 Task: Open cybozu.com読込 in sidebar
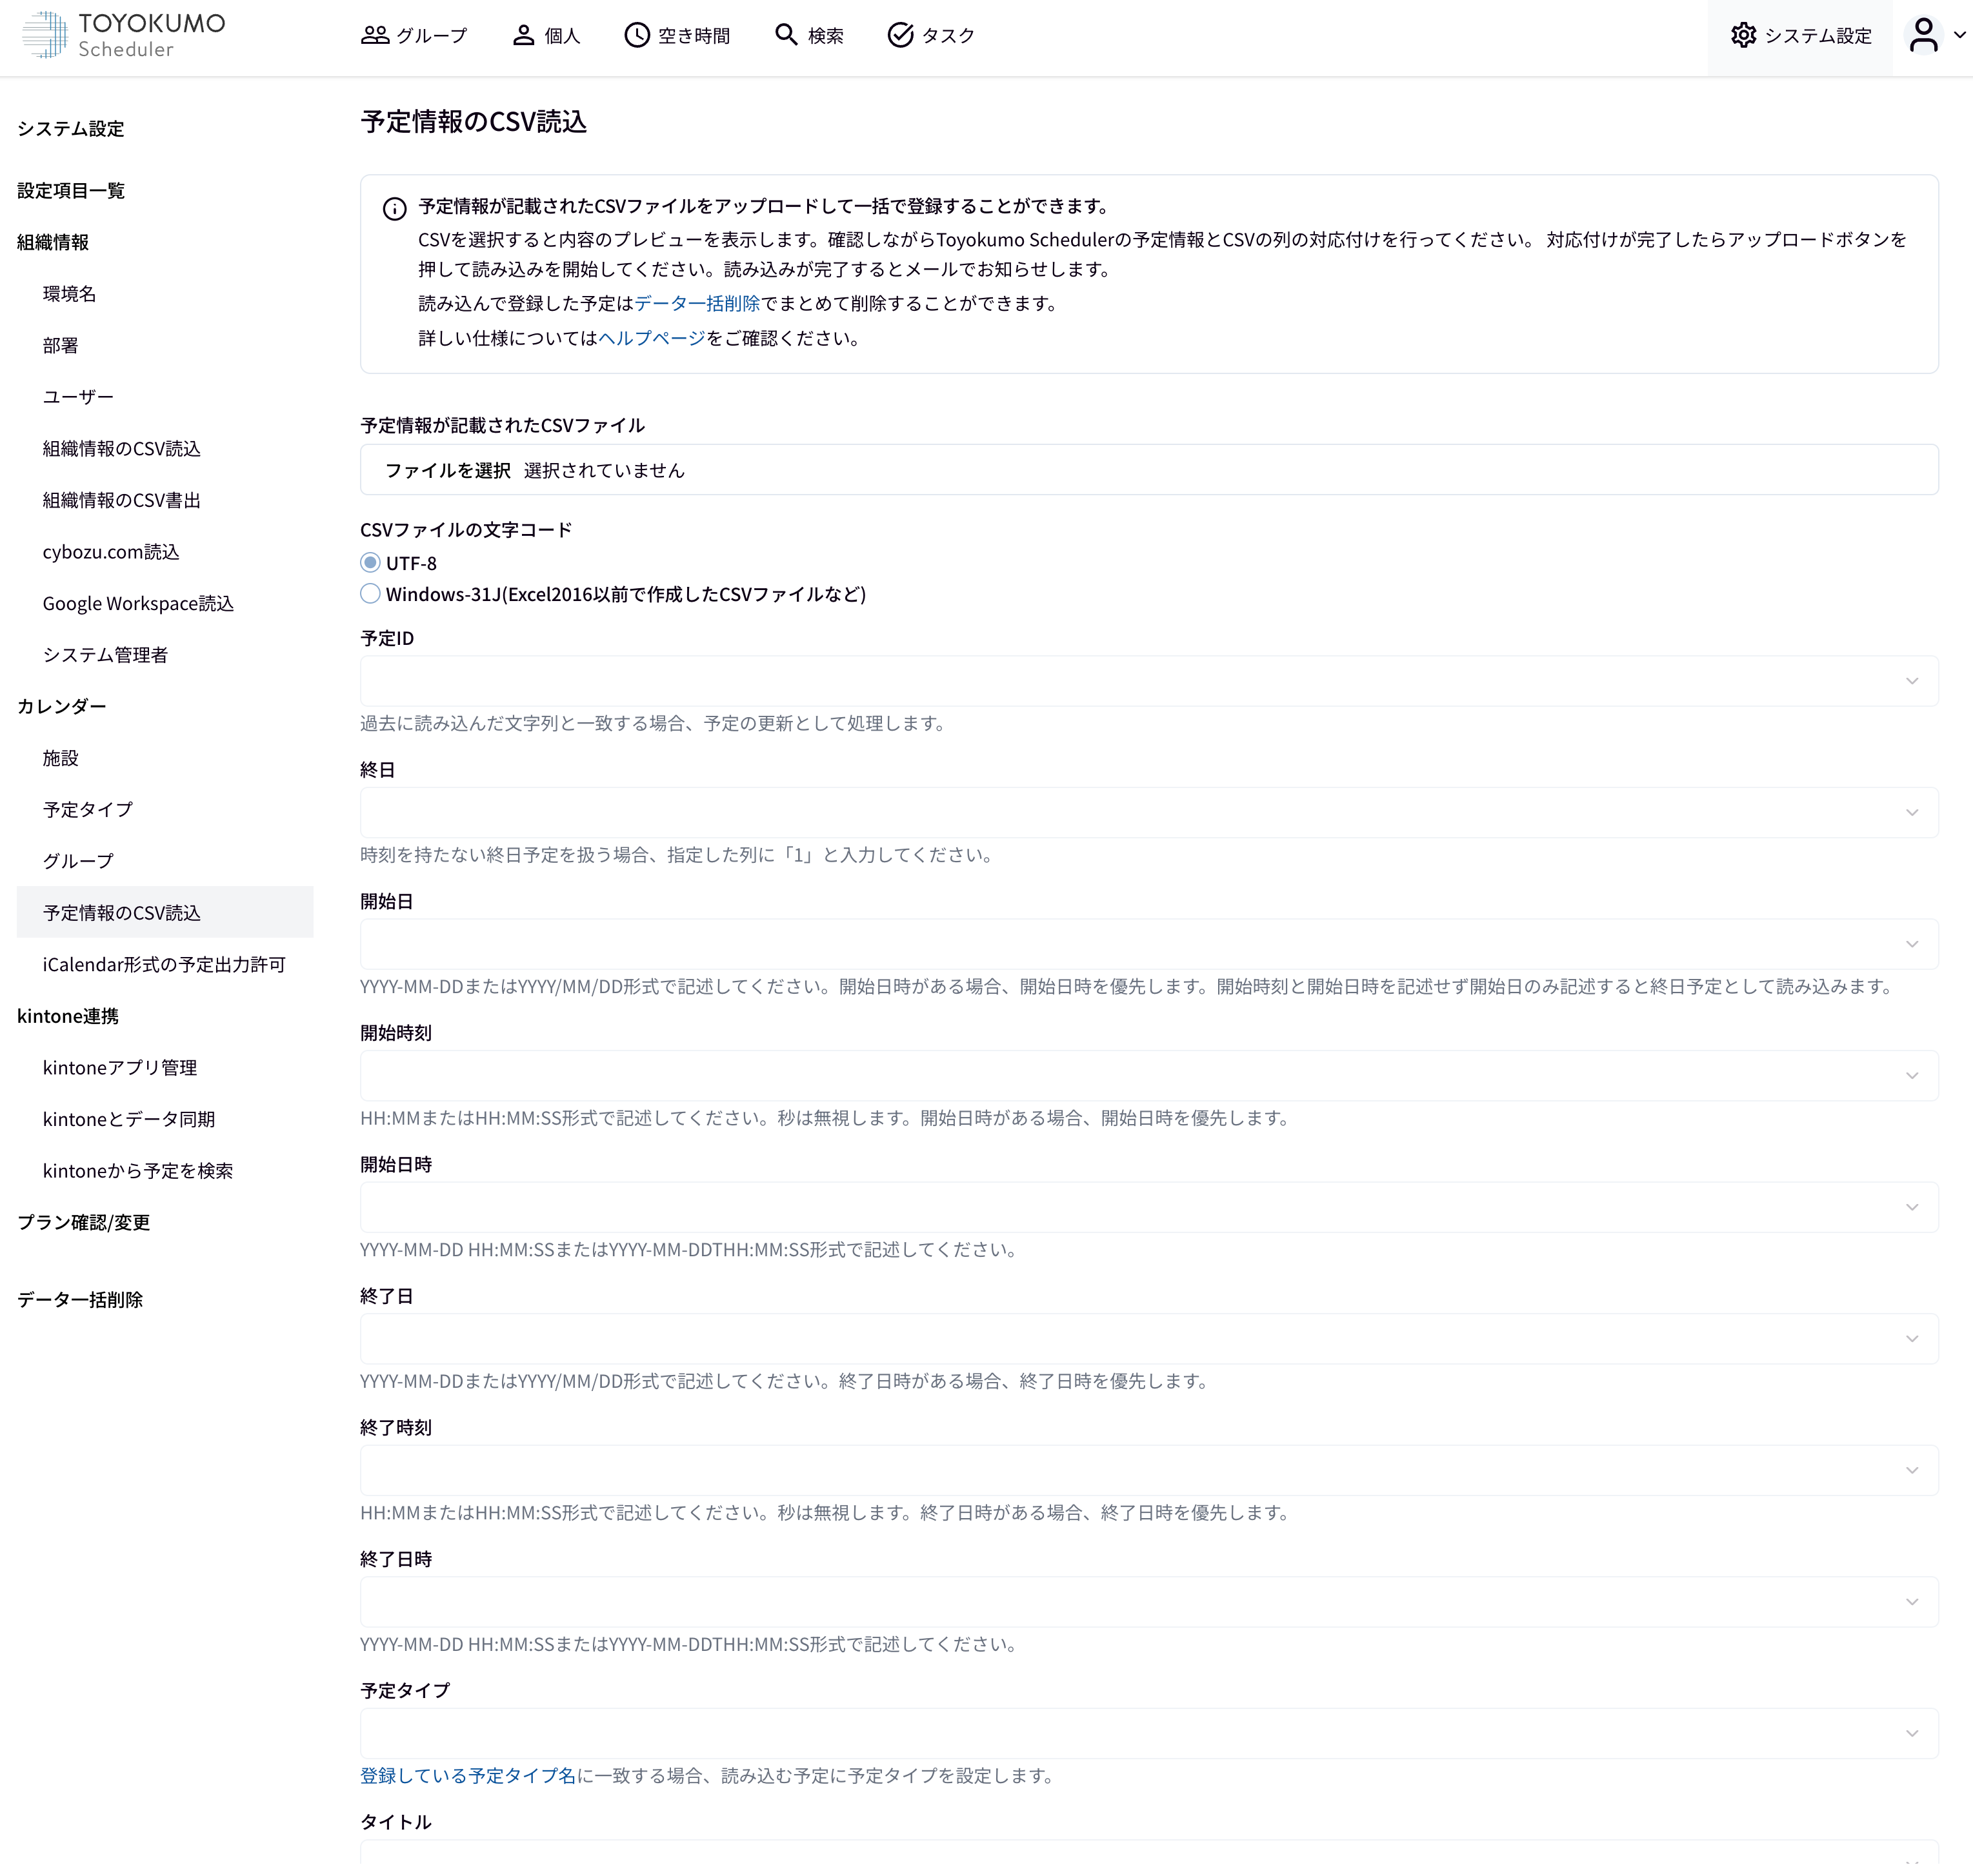[111, 551]
